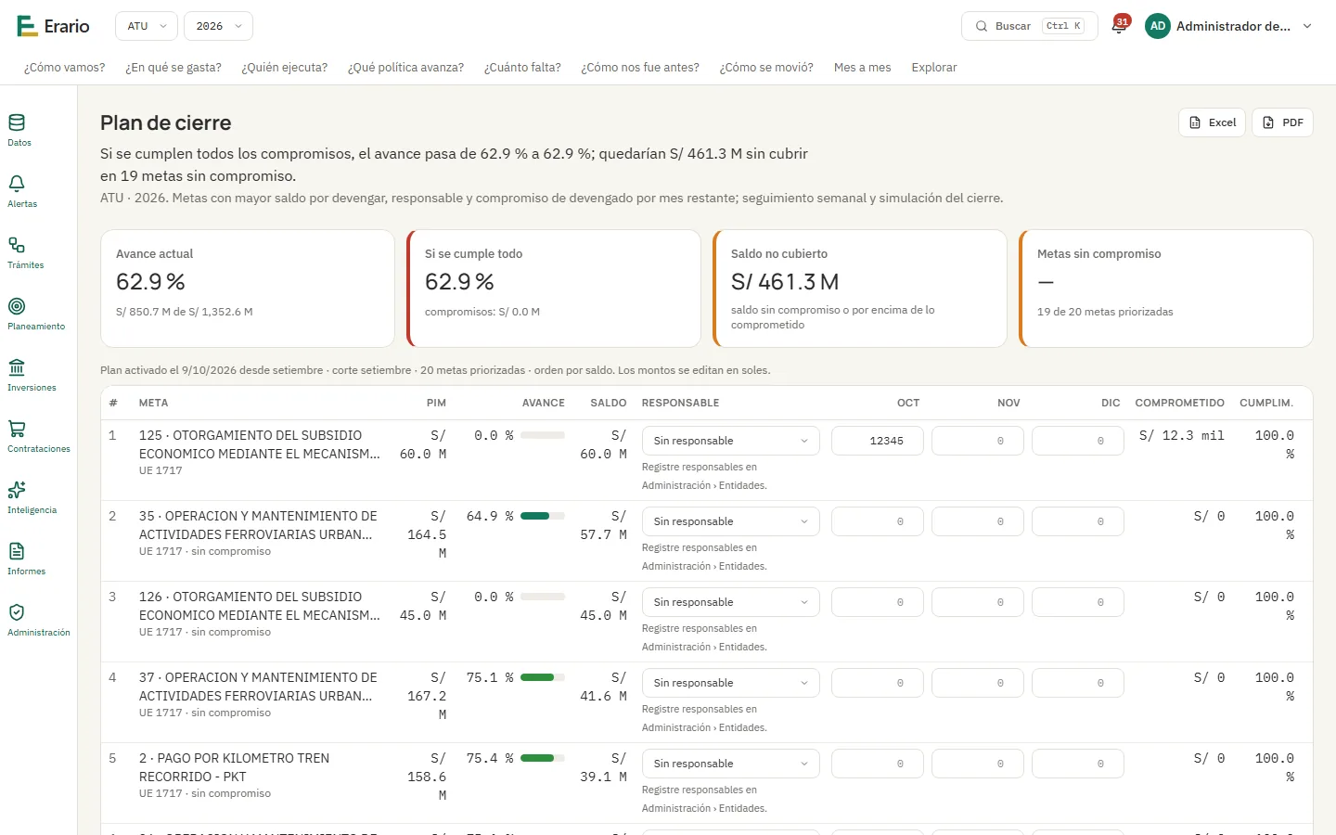Open responsable dropdown for meta 35
The width and height of the screenshot is (1336, 835).
pos(731,521)
